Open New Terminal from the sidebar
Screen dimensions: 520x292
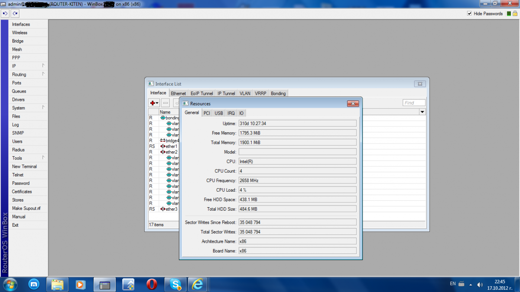coord(24,167)
